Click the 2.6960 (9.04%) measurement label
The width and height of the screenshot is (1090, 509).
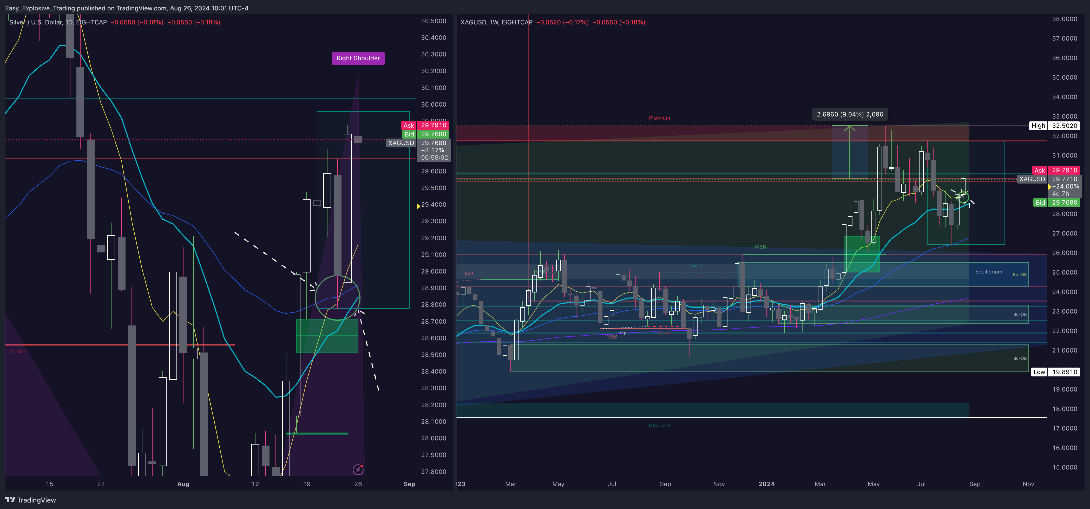tap(850, 114)
